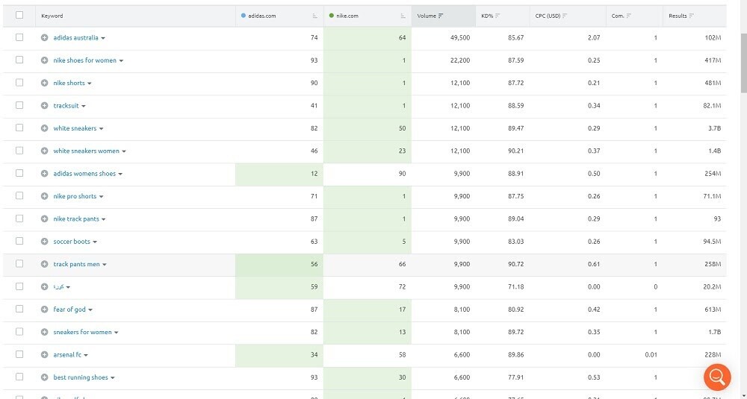Click plus icon beside soccer boots
The image size is (747, 399).
coord(44,242)
